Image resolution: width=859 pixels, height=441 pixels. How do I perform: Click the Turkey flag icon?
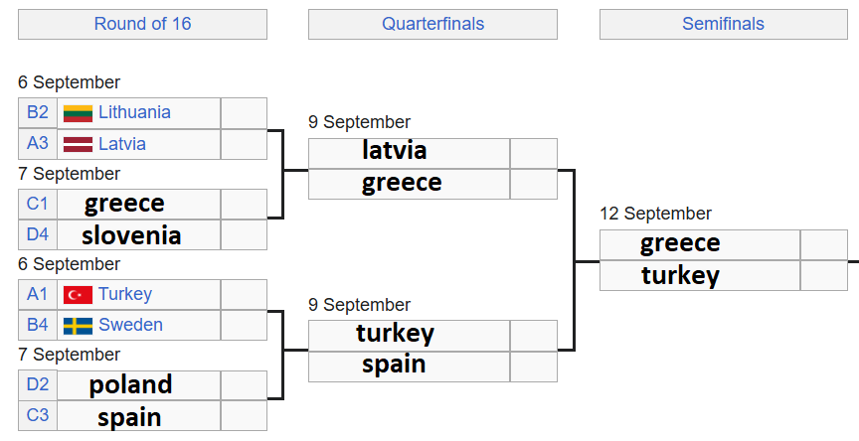point(78,295)
